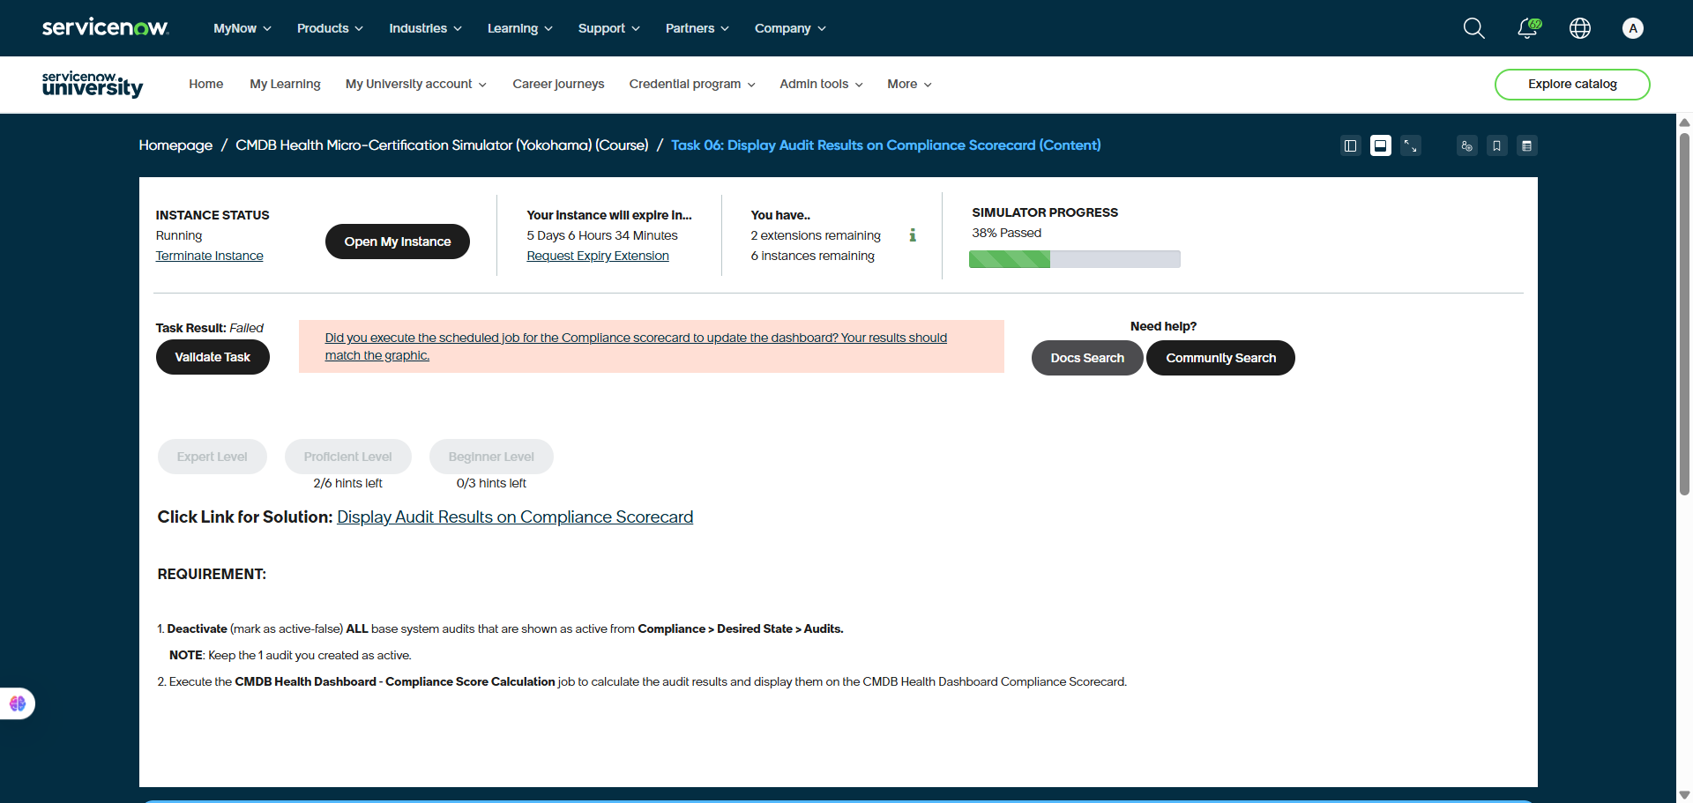Expand the Industries menu

pos(425,28)
